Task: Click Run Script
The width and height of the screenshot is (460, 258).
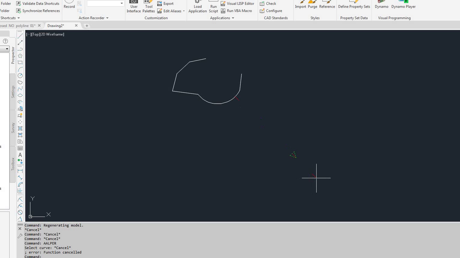Action: (x=214, y=7)
